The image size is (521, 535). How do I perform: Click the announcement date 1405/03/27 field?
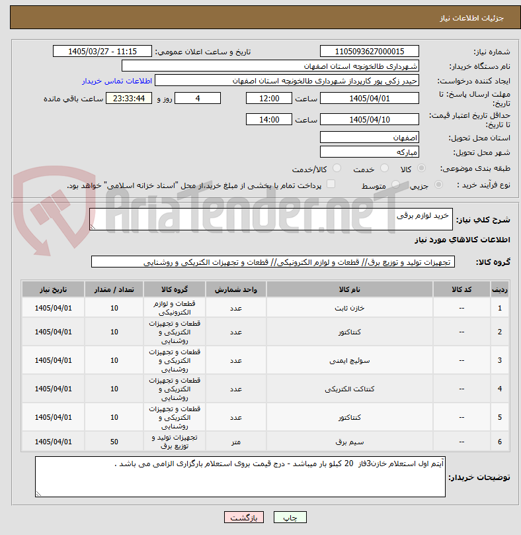[102, 51]
